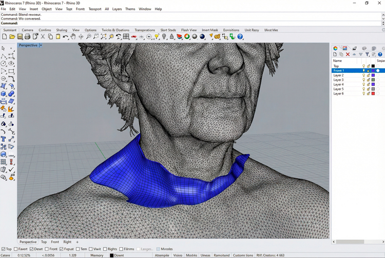Delete layer with red X icon
This screenshot has width=385, height=258.
[348, 54]
